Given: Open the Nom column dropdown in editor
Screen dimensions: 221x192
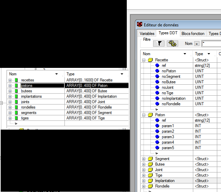Looking at the screenshot, I should 185,54.
